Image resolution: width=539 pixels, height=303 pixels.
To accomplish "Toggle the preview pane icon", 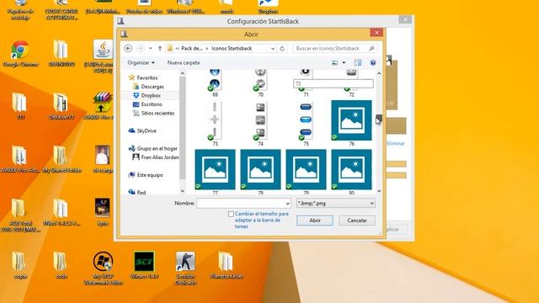I will coord(358,62).
